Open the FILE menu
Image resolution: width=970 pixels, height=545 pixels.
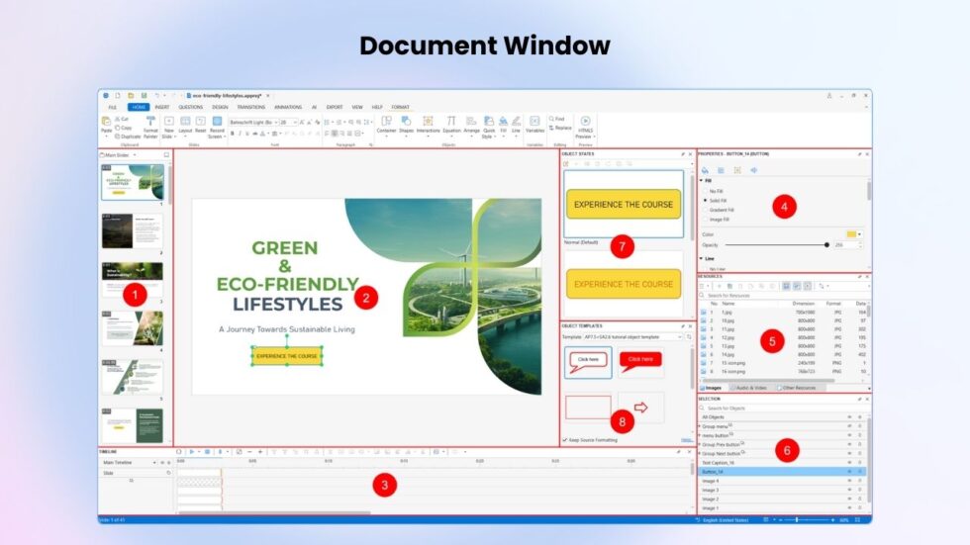click(113, 108)
